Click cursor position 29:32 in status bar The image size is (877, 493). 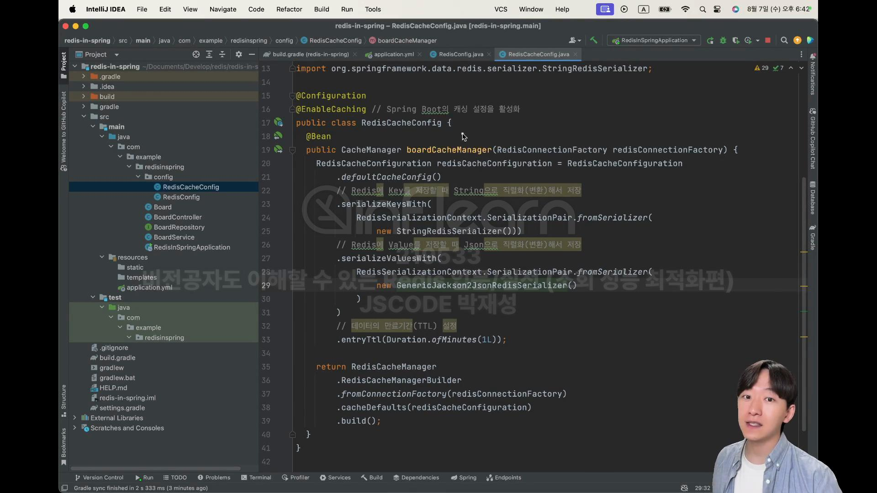click(x=703, y=488)
